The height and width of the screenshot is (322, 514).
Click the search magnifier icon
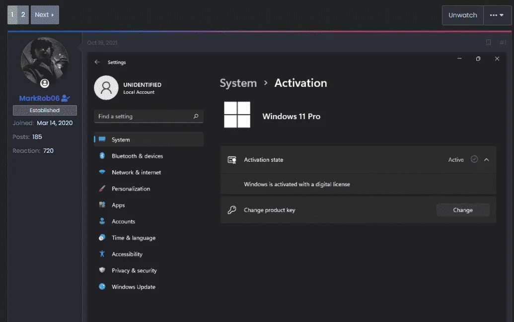point(196,116)
